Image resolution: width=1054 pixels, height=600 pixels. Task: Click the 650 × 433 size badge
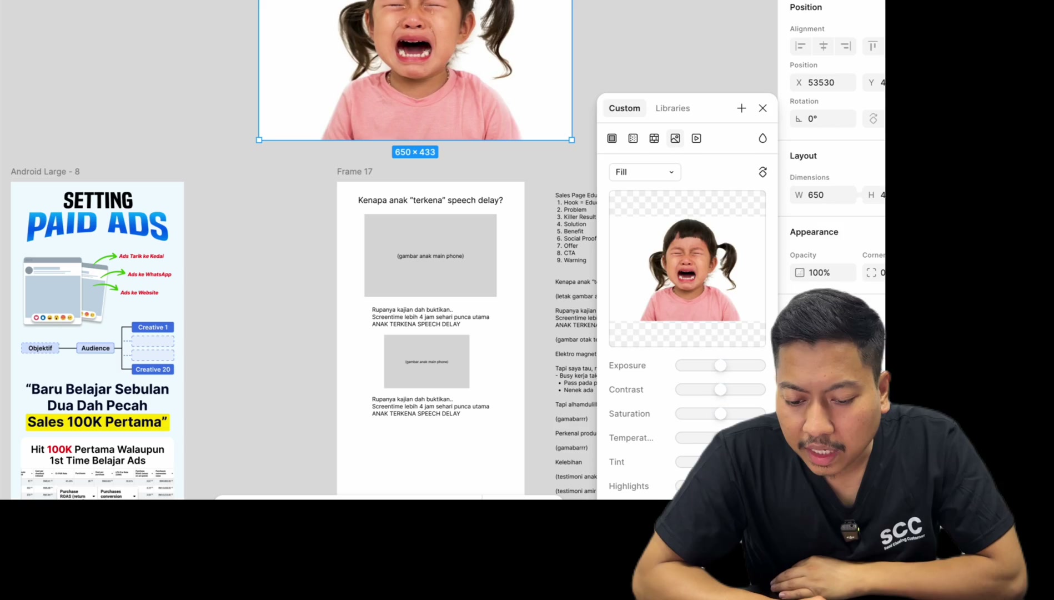coord(415,152)
